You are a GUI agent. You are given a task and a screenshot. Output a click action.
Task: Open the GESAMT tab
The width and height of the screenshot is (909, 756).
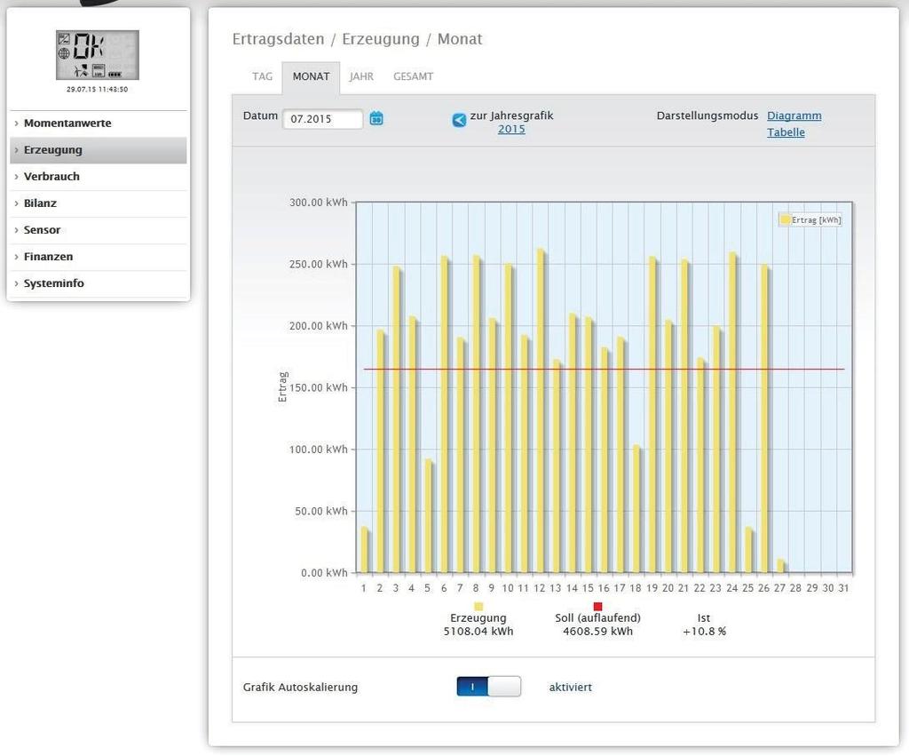413,76
